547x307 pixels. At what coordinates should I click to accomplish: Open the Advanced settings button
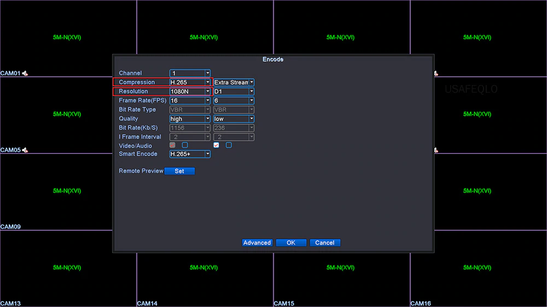(x=257, y=243)
